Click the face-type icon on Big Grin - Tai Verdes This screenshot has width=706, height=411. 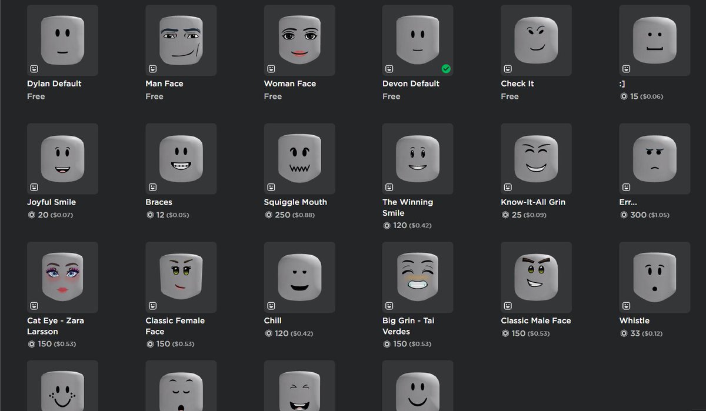(389, 305)
